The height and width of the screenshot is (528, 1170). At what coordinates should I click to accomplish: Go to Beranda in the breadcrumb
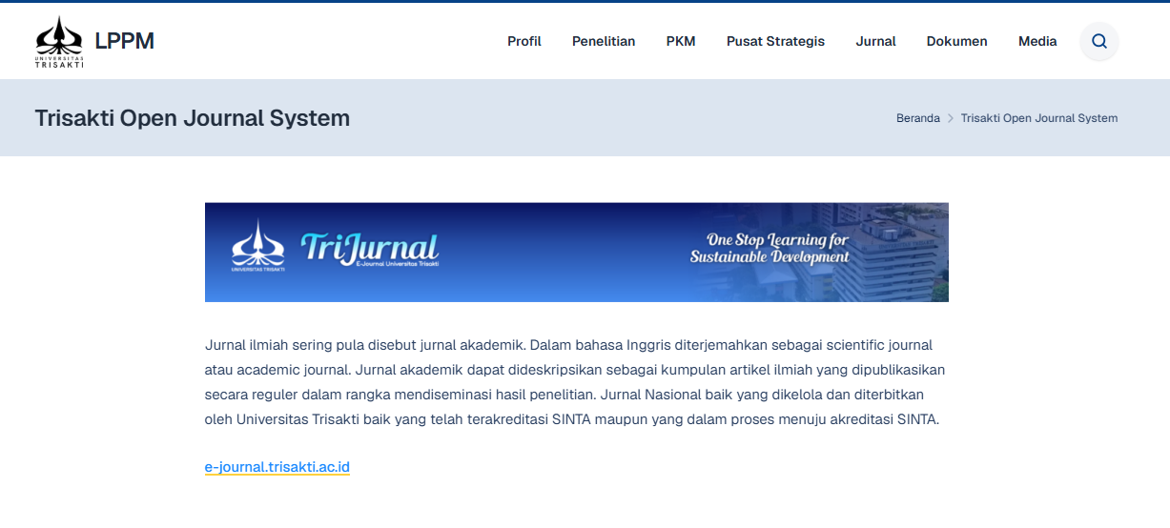click(x=918, y=118)
